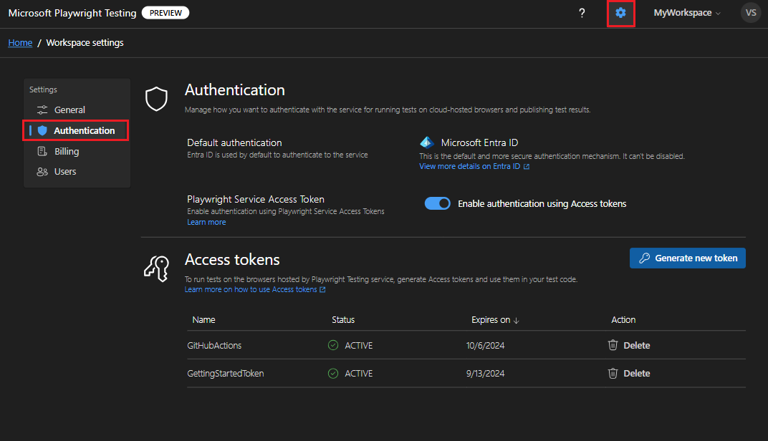Click trash icon for GettingStartedToken
This screenshot has height=441, width=768.
(613, 373)
